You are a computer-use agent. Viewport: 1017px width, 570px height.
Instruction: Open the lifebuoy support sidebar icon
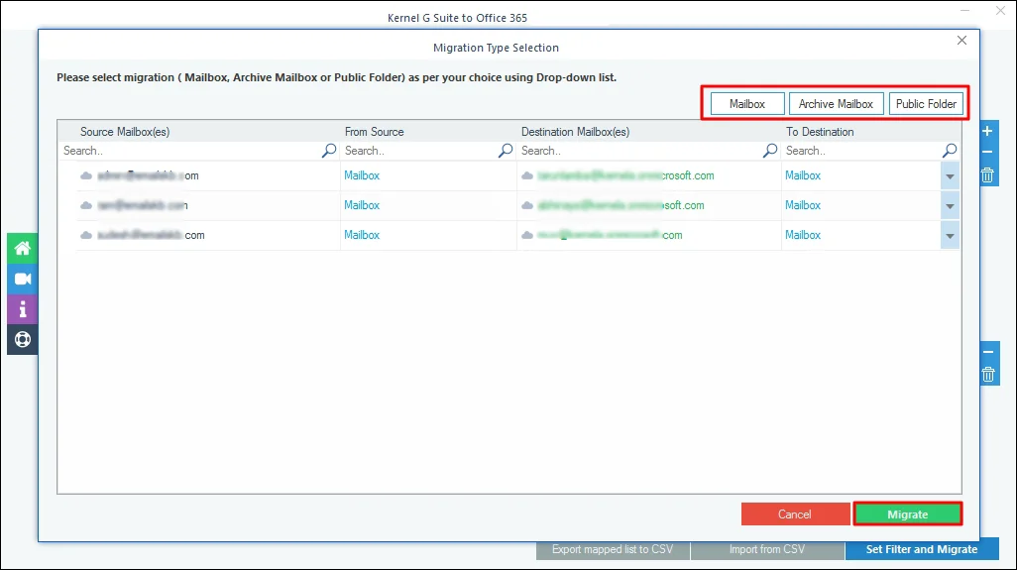point(23,339)
